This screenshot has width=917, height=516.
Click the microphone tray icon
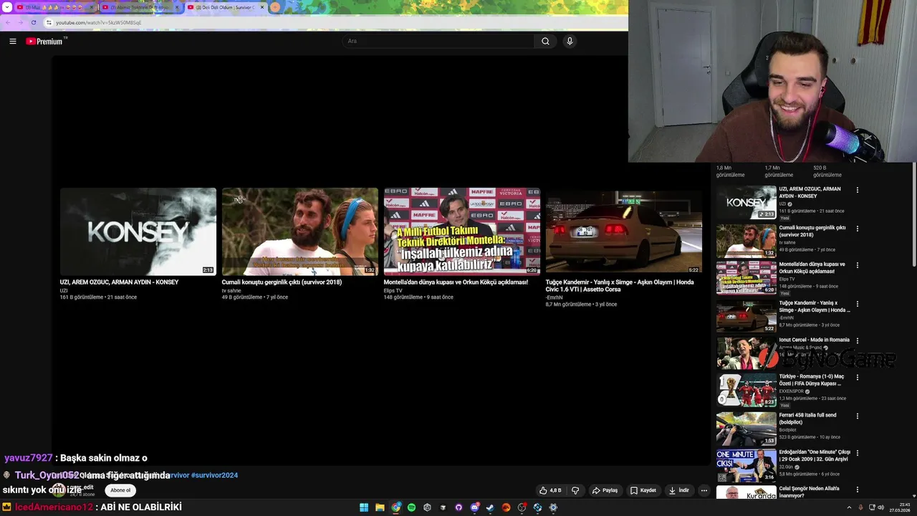pos(860,507)
